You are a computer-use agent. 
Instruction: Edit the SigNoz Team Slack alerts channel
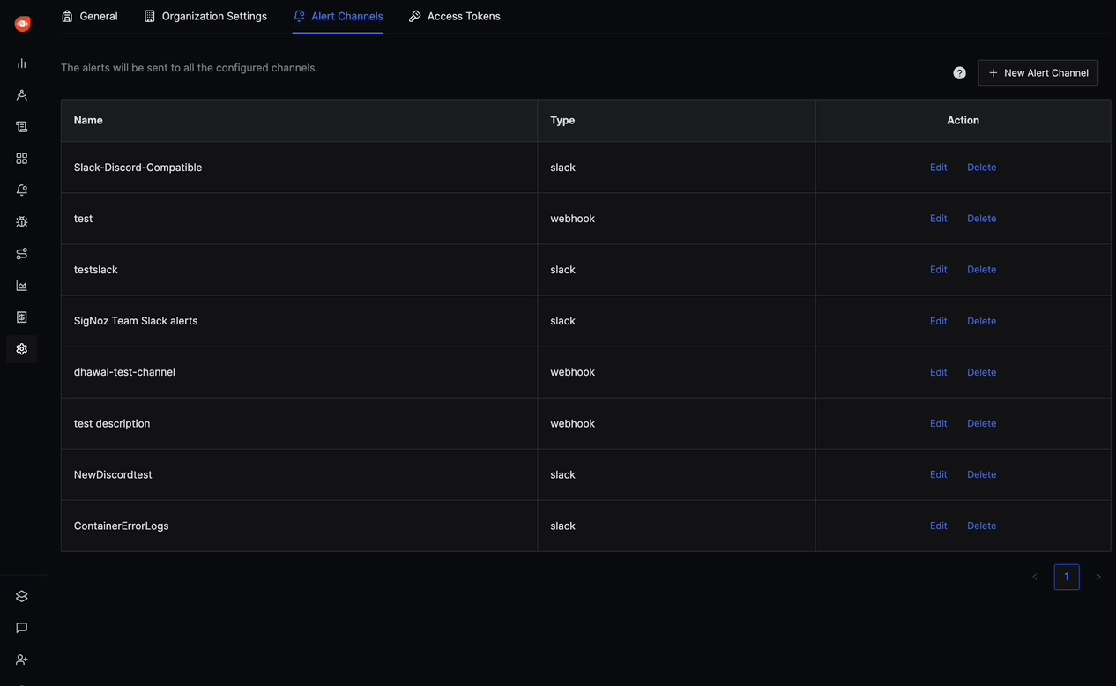pyautogui.click(x=939, y=321)
